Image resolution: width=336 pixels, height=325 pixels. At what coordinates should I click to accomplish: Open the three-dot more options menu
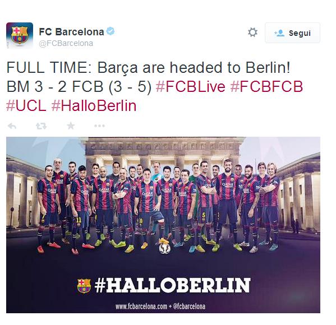pyautogui.click(x=100, y=126)
